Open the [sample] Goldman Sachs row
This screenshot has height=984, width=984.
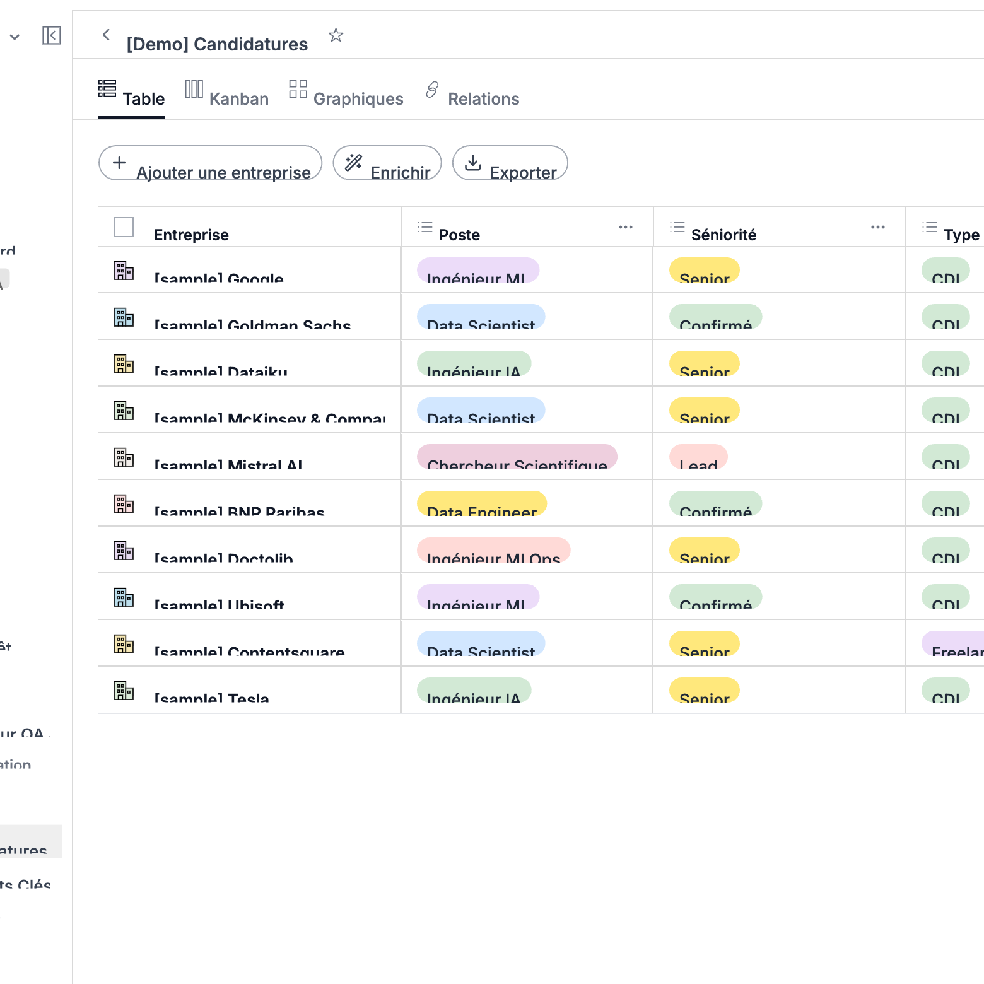point(252,324)
